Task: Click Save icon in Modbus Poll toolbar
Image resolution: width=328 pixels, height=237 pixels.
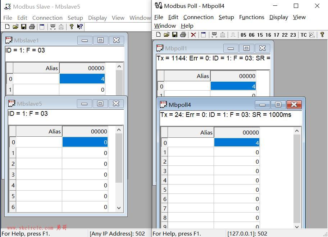Action: (x=175, y=35)
